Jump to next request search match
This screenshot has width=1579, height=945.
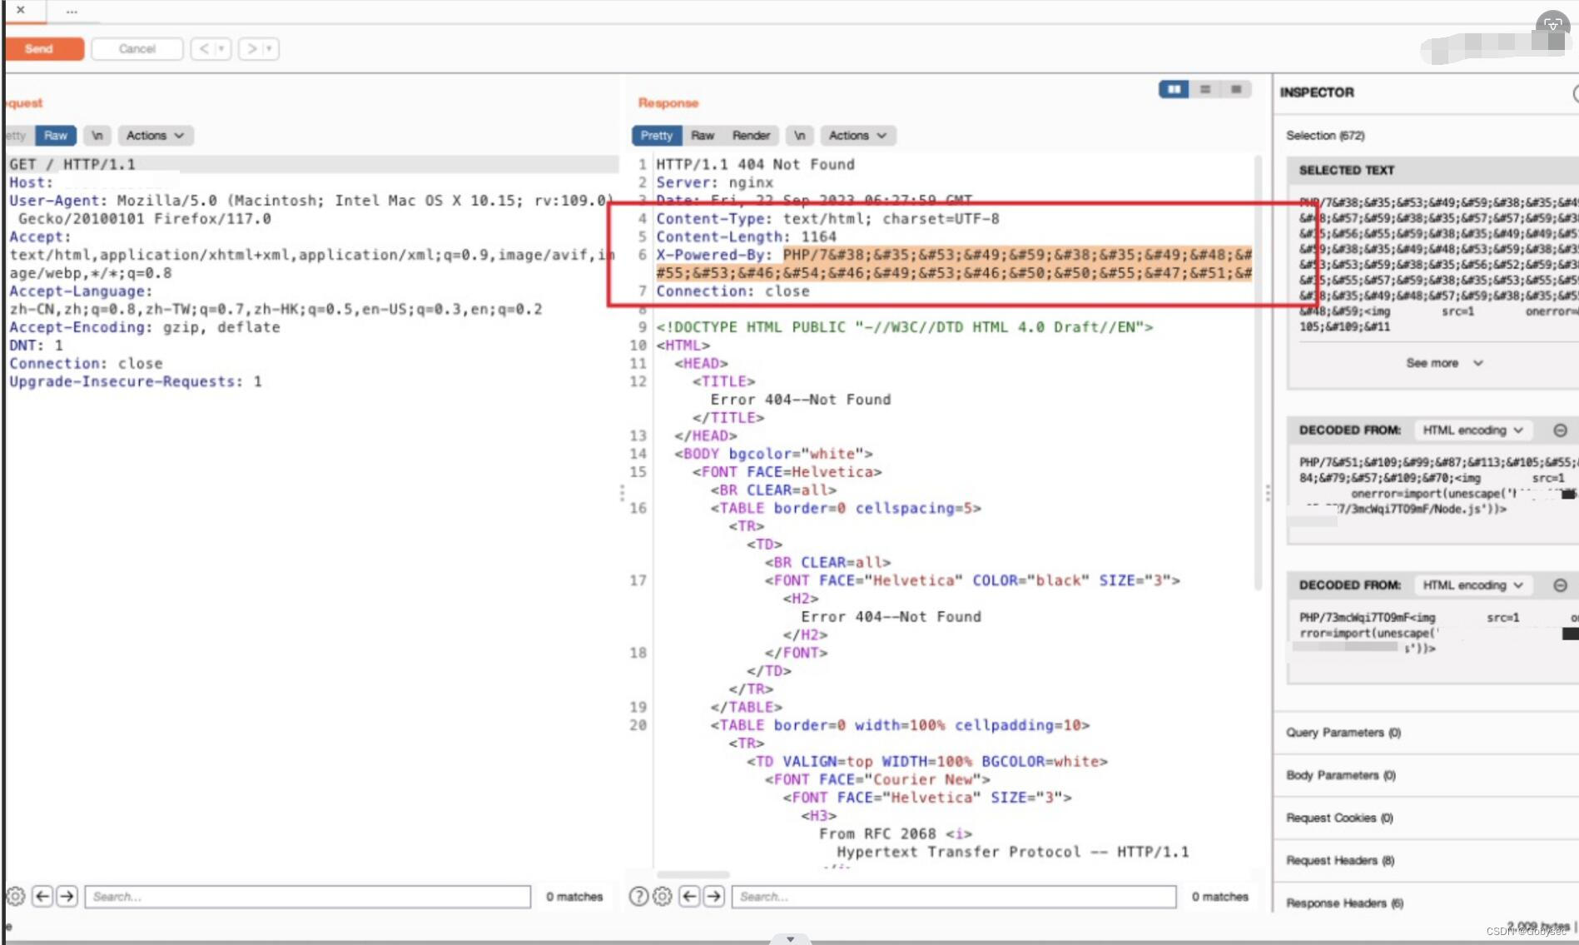(x=67, y=897)
